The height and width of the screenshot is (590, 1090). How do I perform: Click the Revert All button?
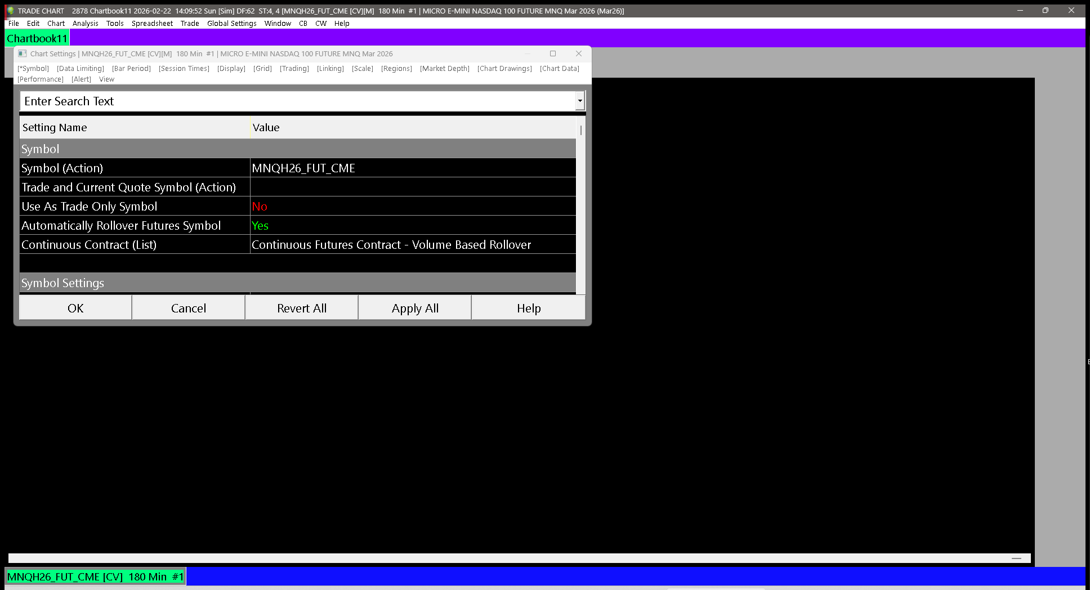point(302,308)
